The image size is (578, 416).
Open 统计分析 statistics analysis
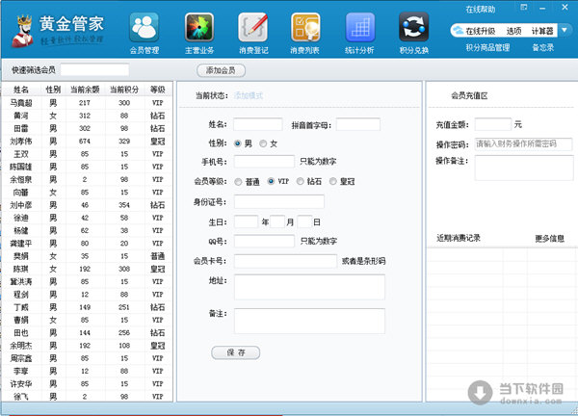(x=359, y=31)
